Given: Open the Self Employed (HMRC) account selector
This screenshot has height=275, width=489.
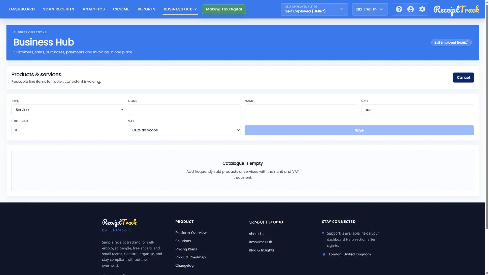Looking at the screenshot, I should click(x=314, y=9).
